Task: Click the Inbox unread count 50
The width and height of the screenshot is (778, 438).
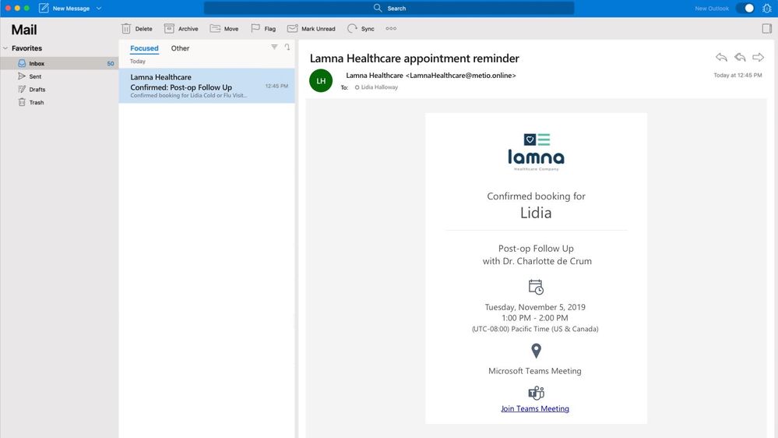Action: coord(110,64)
